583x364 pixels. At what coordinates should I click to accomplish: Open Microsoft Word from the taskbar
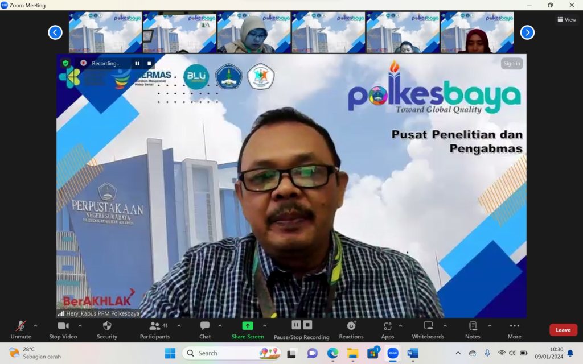pyautogui.click(x=413, y=353)
